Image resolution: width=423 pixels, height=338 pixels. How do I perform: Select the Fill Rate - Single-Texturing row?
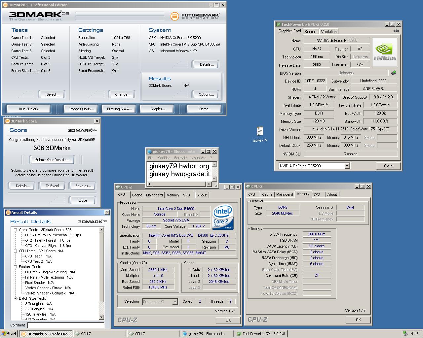click(50, 272)
